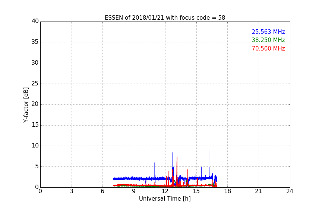Viewport: 322px width, 214px height.
Task: Select the blue '25.563 MHz' legend label
Action: coord(268,32)
